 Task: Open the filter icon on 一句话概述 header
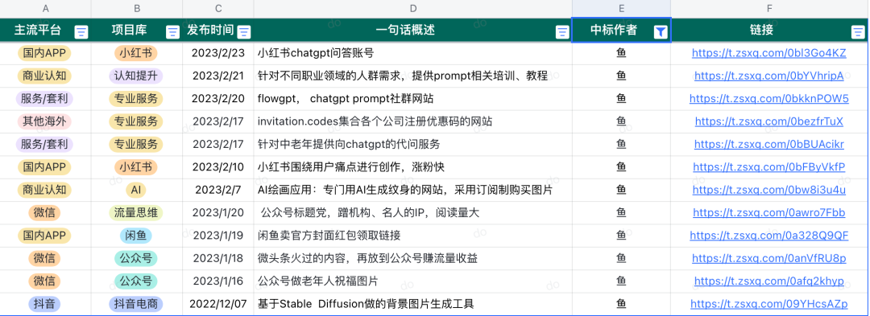tap(562, 31)
